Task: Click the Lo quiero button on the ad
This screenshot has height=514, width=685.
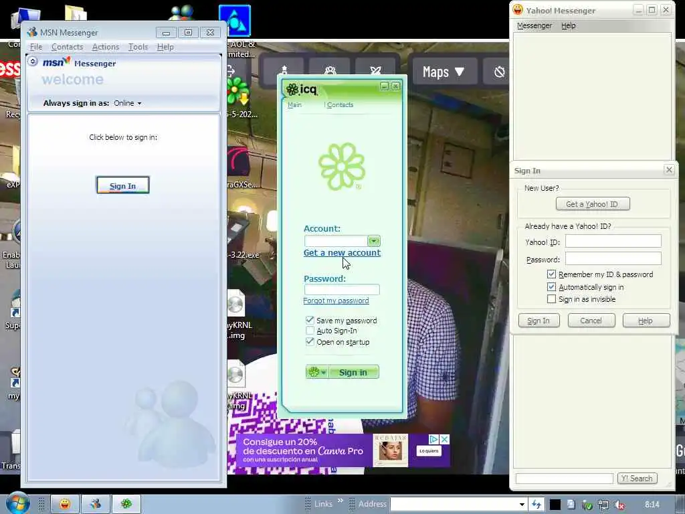Action: (x=429, y=450)
